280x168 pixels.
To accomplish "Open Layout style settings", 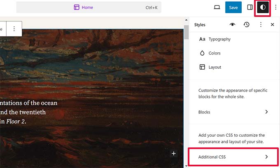I will tap(215, 67).
